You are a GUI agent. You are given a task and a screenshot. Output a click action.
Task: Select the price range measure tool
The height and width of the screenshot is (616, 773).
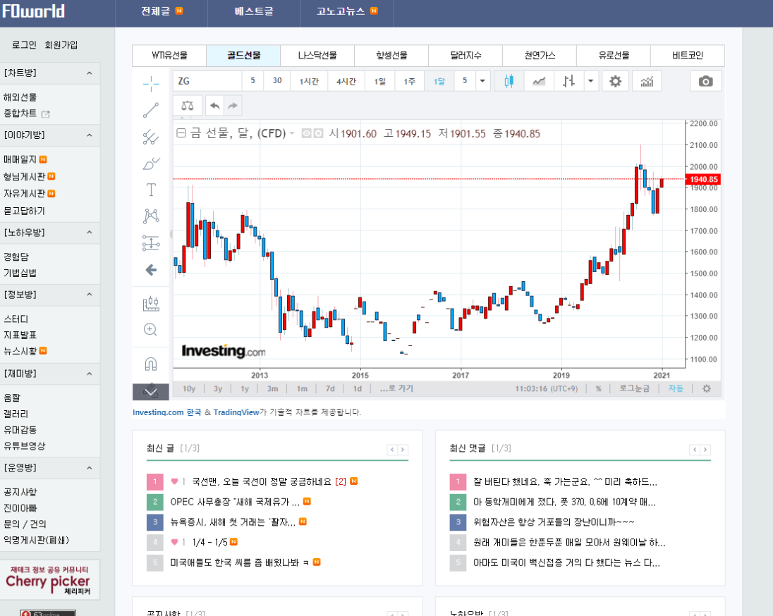pos(151,304)
